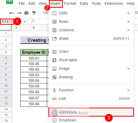Screen dimensions: 138x123
Task: Select row 5 header
Action: (x=6, y=58)
